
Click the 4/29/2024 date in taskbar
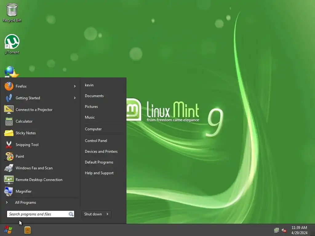point(299,233)
